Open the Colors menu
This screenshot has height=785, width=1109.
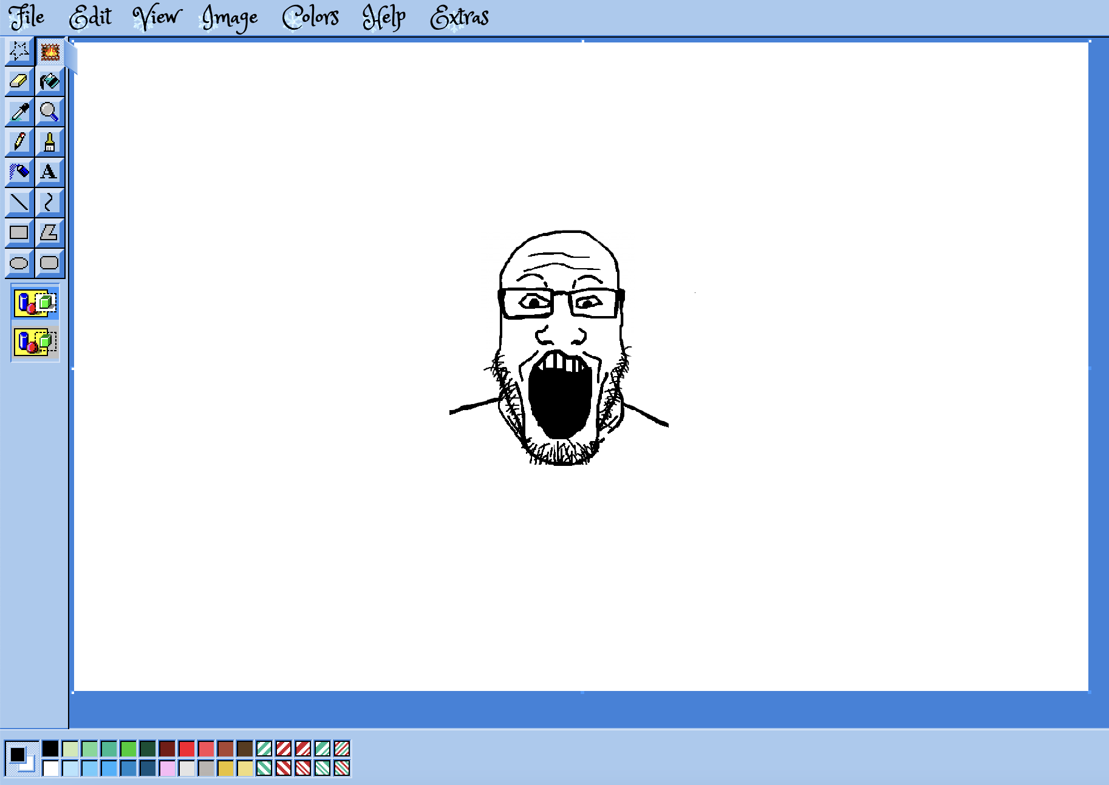310,17
